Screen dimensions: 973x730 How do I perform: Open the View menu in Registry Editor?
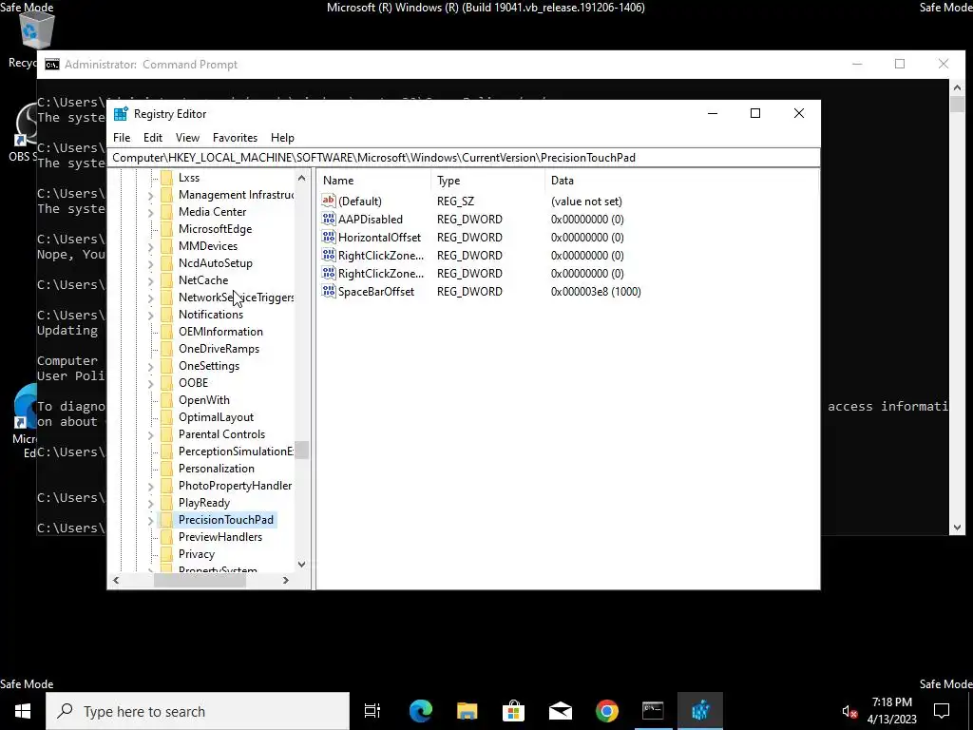tap(187, 138)
